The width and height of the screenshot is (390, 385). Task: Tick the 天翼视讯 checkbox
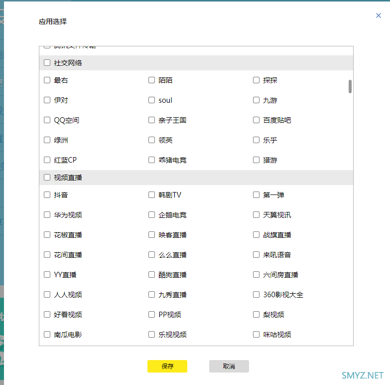256,214
